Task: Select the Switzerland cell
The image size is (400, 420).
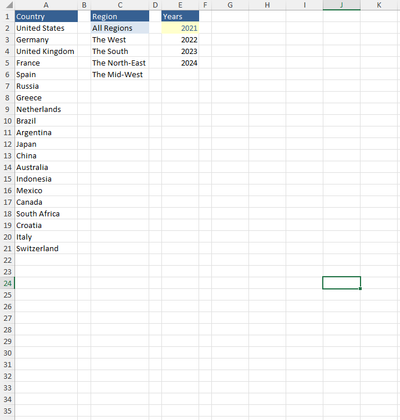Action: (x=46, y=248)
